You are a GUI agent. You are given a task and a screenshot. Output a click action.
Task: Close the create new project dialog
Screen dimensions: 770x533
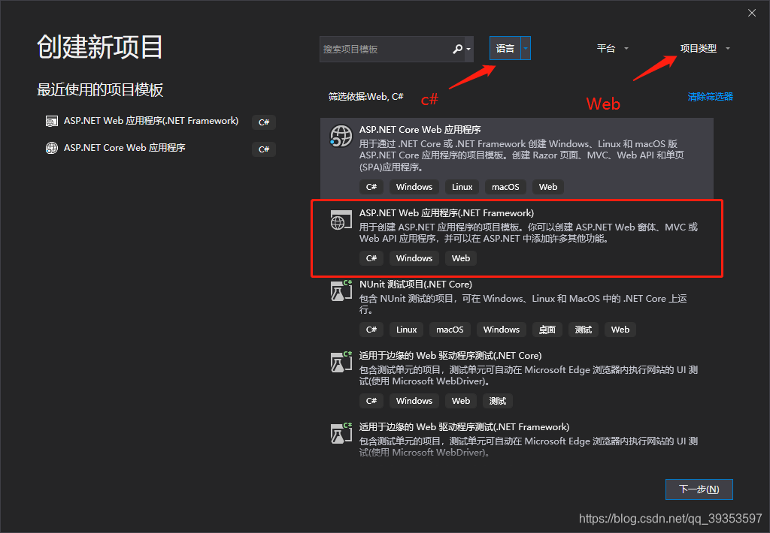(x=752, y=14)
